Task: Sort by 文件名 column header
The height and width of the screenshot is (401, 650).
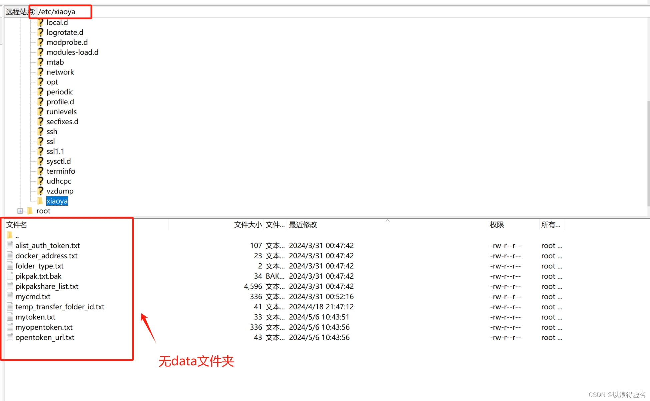Action: point(17,225)
